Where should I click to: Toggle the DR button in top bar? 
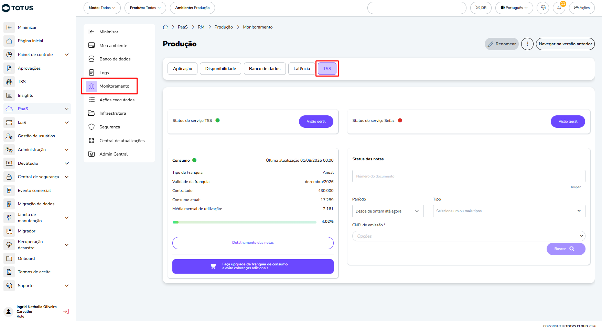click(x=481, y=8)
